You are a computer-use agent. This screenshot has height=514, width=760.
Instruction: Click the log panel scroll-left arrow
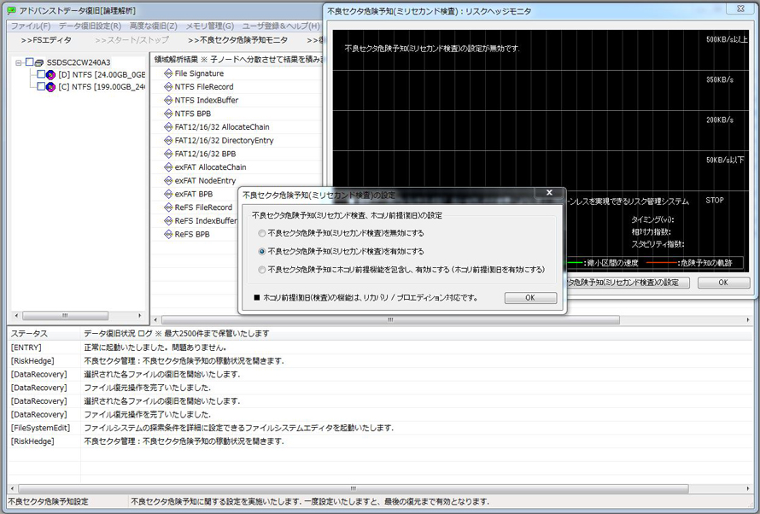(x=12, y=488)
